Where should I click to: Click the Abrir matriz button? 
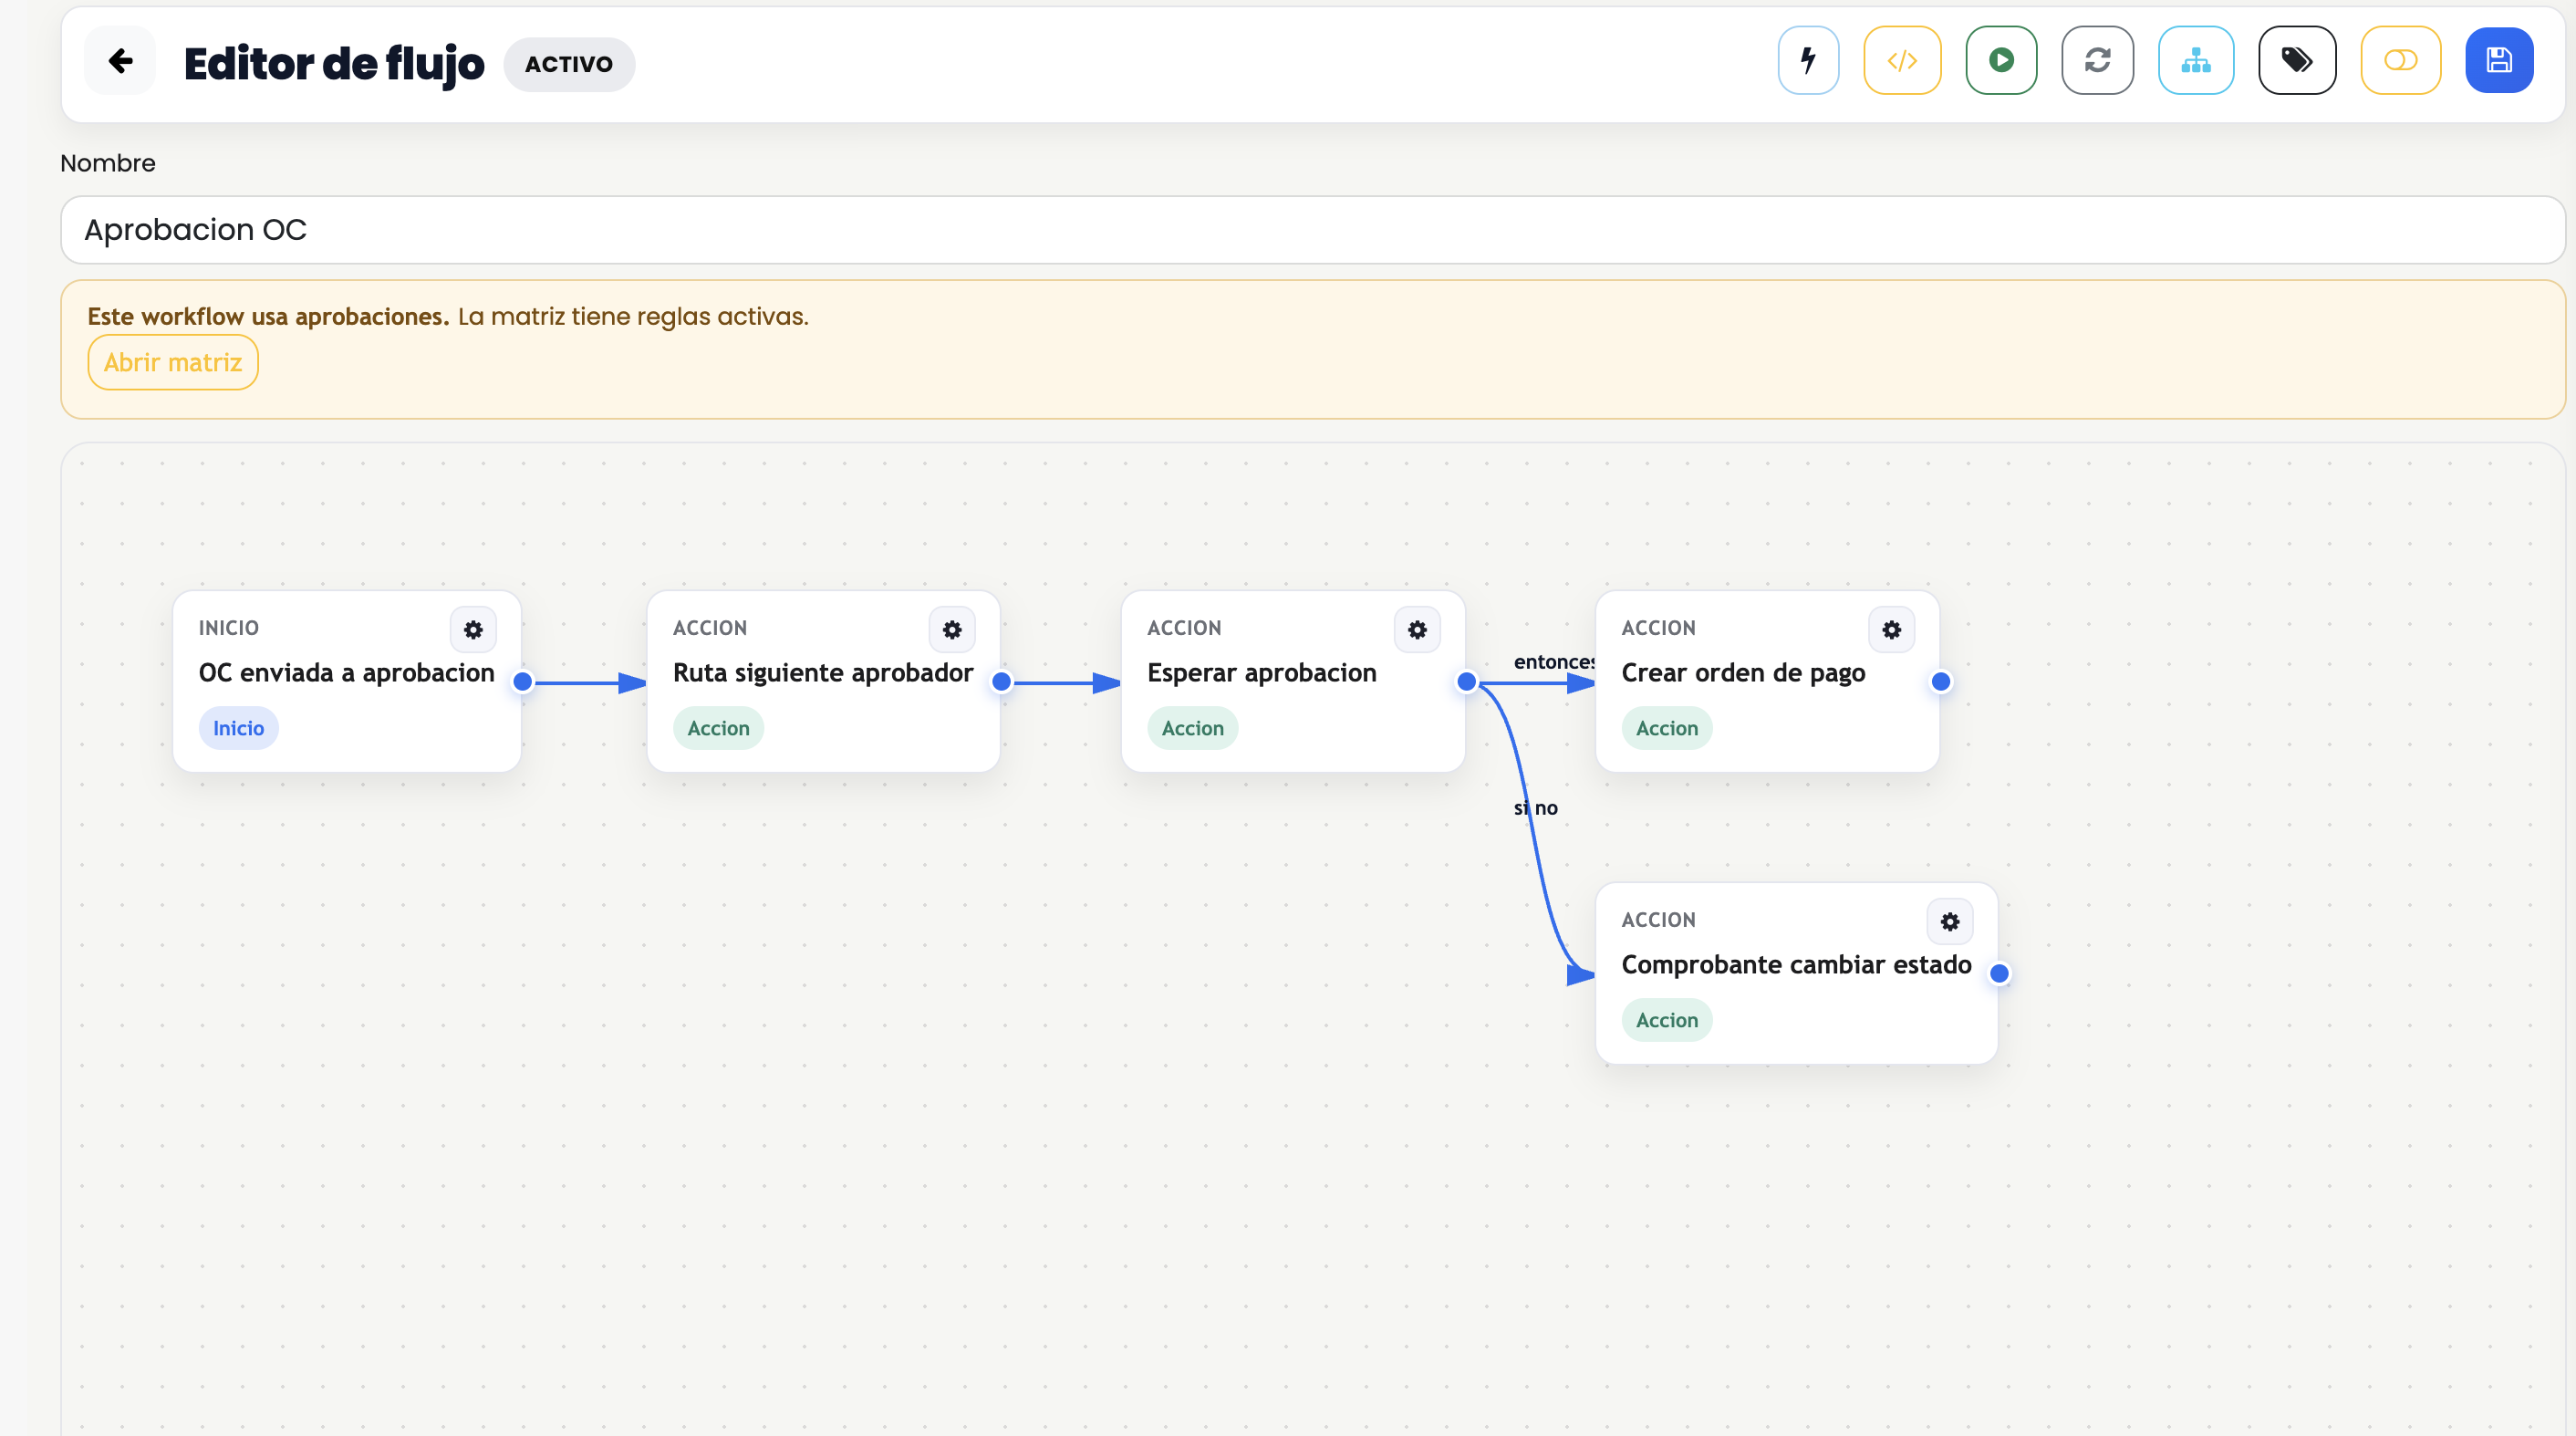173,362
